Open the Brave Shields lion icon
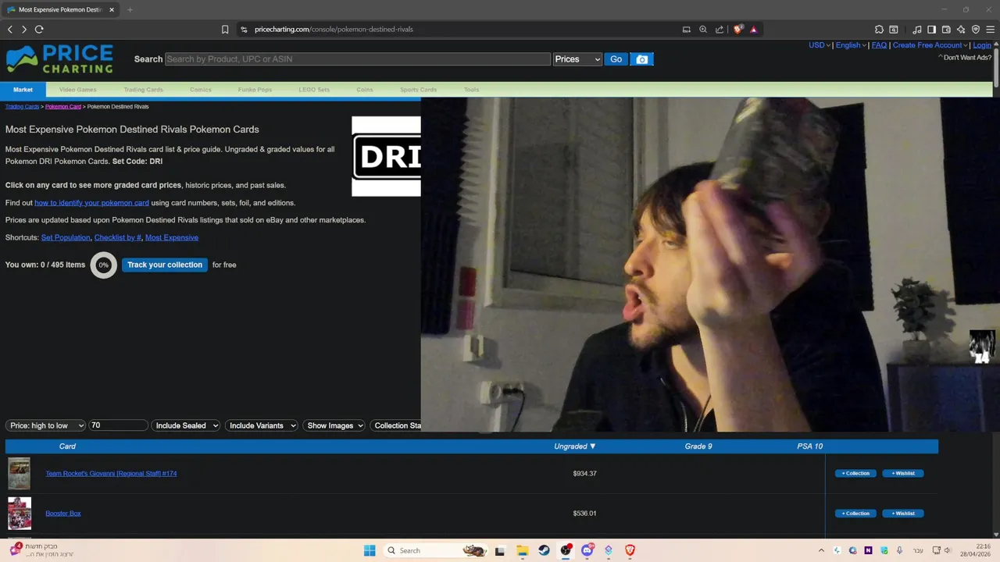The height and width of the screenshot is (562, 1000). pos(738,30)
